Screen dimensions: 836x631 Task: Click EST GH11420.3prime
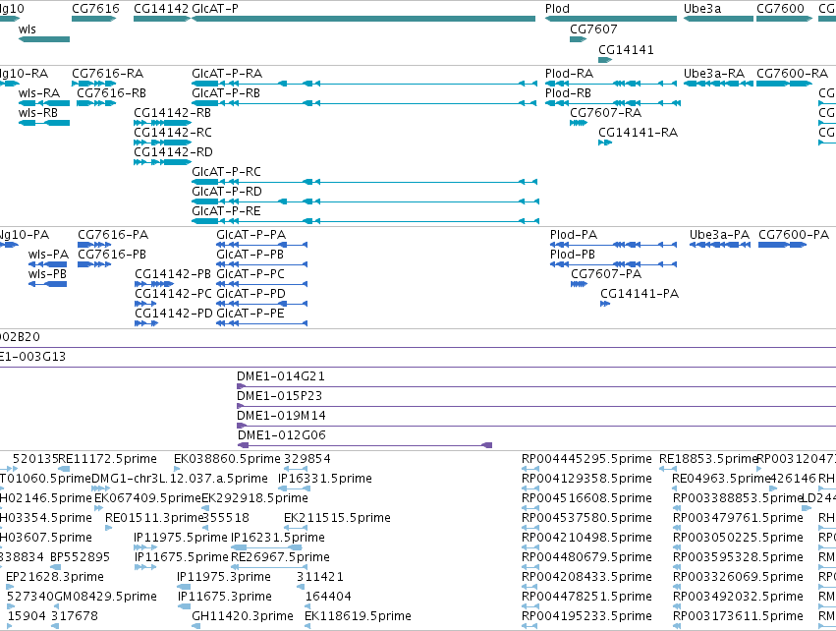coord(195,626)
